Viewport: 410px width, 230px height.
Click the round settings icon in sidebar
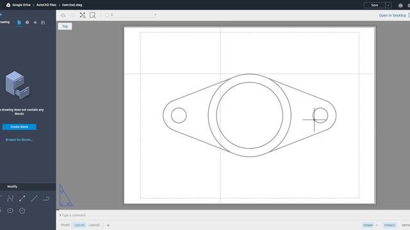[x=27, y=22]
